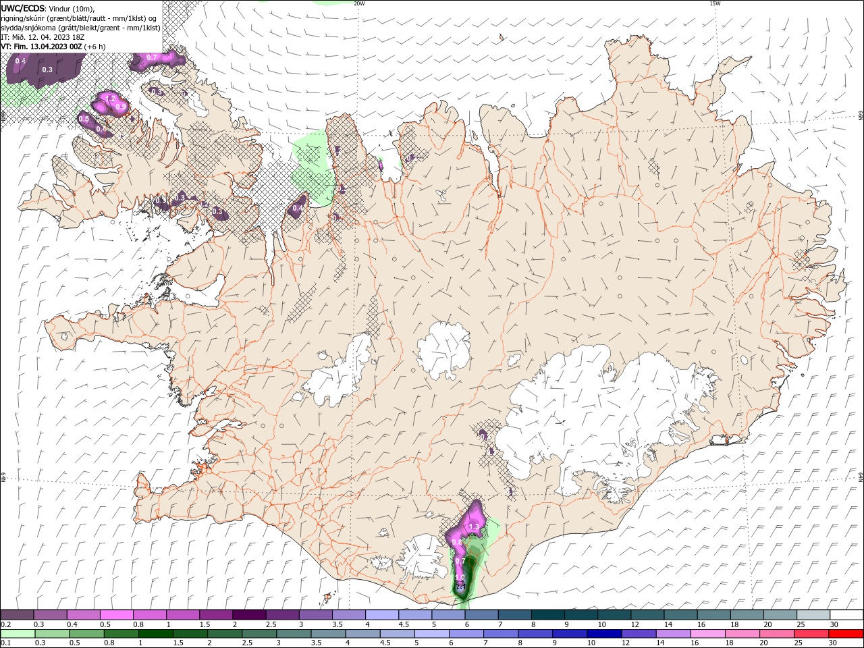Click the '0.2' label under upper legend row
Viewport: 864px width, 648px height.
(x=6, y=624)
